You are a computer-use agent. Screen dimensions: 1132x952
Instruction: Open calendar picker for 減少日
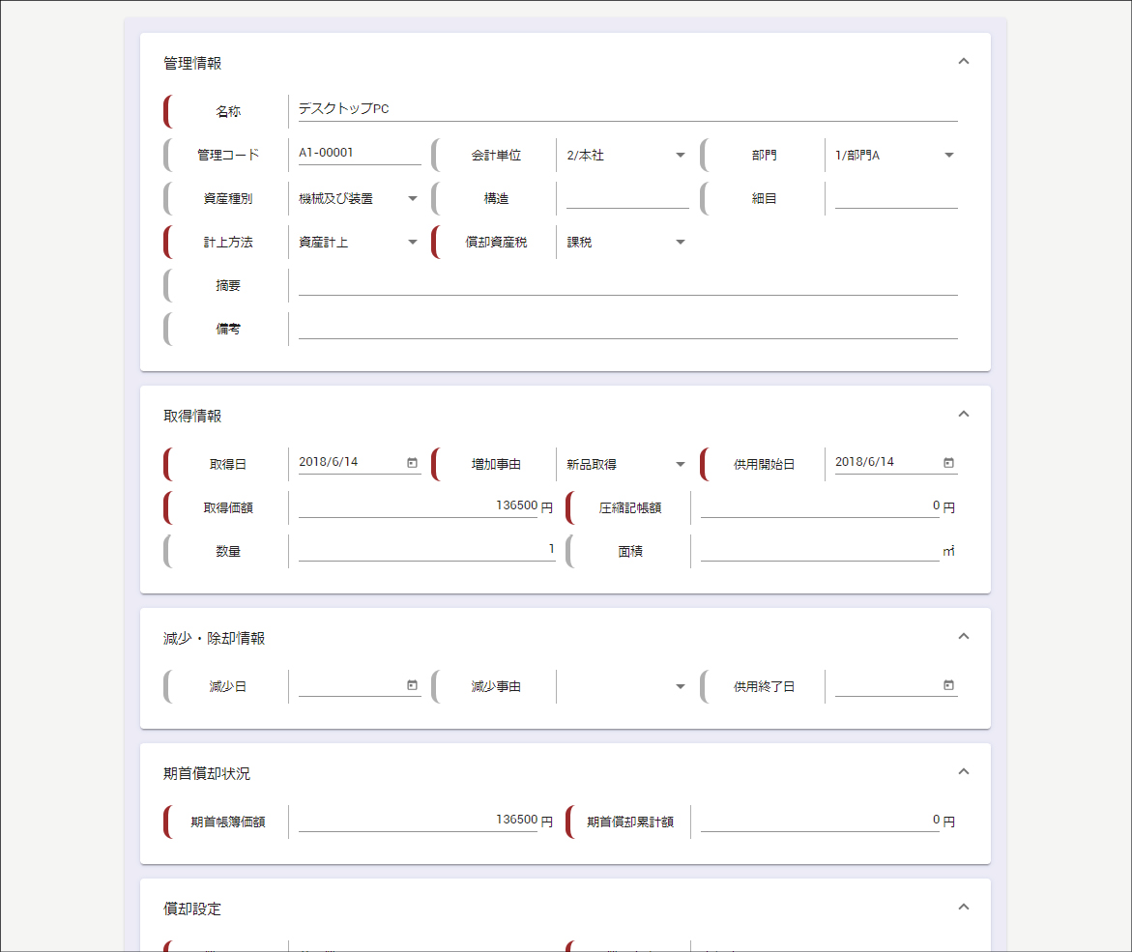[412, 685]
